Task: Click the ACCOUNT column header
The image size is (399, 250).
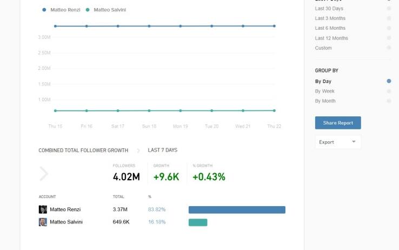Action: pos(48,196)
